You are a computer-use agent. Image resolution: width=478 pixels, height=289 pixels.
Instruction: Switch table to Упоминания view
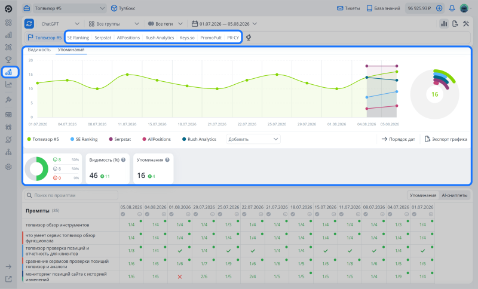pos(423,195)
